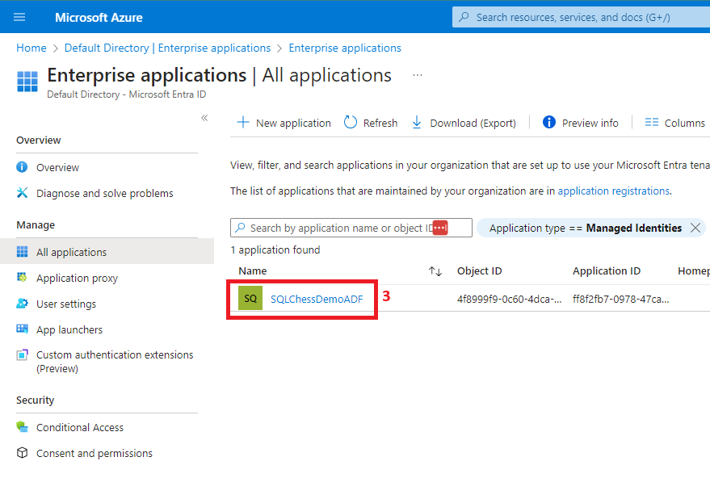Click the Columns list icon
Screen dimensions: 710x478
pyautogui.click(x=652, y=122)
